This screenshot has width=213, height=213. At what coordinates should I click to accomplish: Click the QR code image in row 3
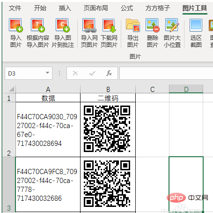click(x=107, y=183)
